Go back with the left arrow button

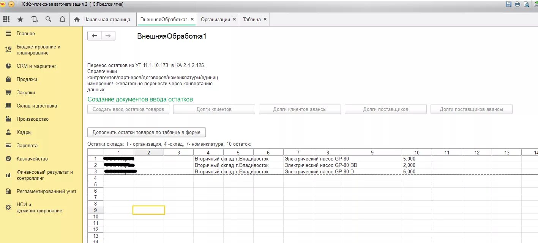point(95,36)
